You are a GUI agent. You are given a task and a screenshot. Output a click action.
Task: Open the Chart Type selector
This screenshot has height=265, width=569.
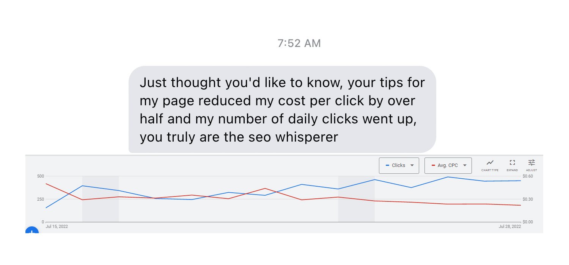(490, 165)
